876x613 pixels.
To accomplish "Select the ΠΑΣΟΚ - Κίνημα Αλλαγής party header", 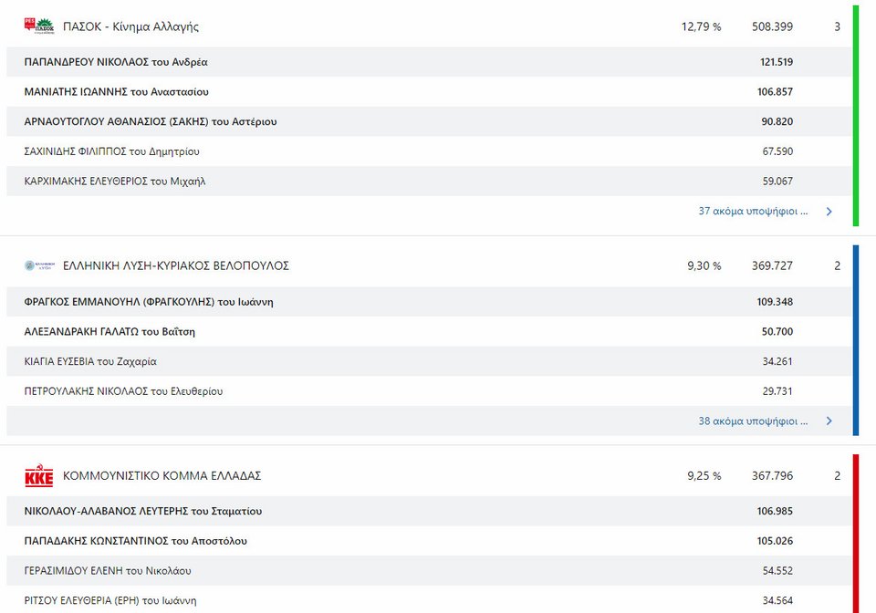I will pyautogui.click(x=130, y=26).
